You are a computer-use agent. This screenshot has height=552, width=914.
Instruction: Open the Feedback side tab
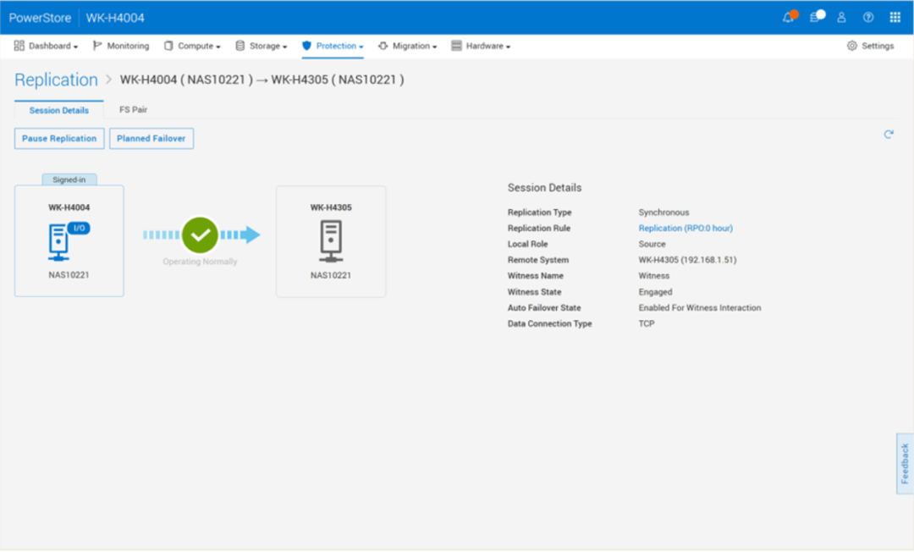tap(905, 463)
